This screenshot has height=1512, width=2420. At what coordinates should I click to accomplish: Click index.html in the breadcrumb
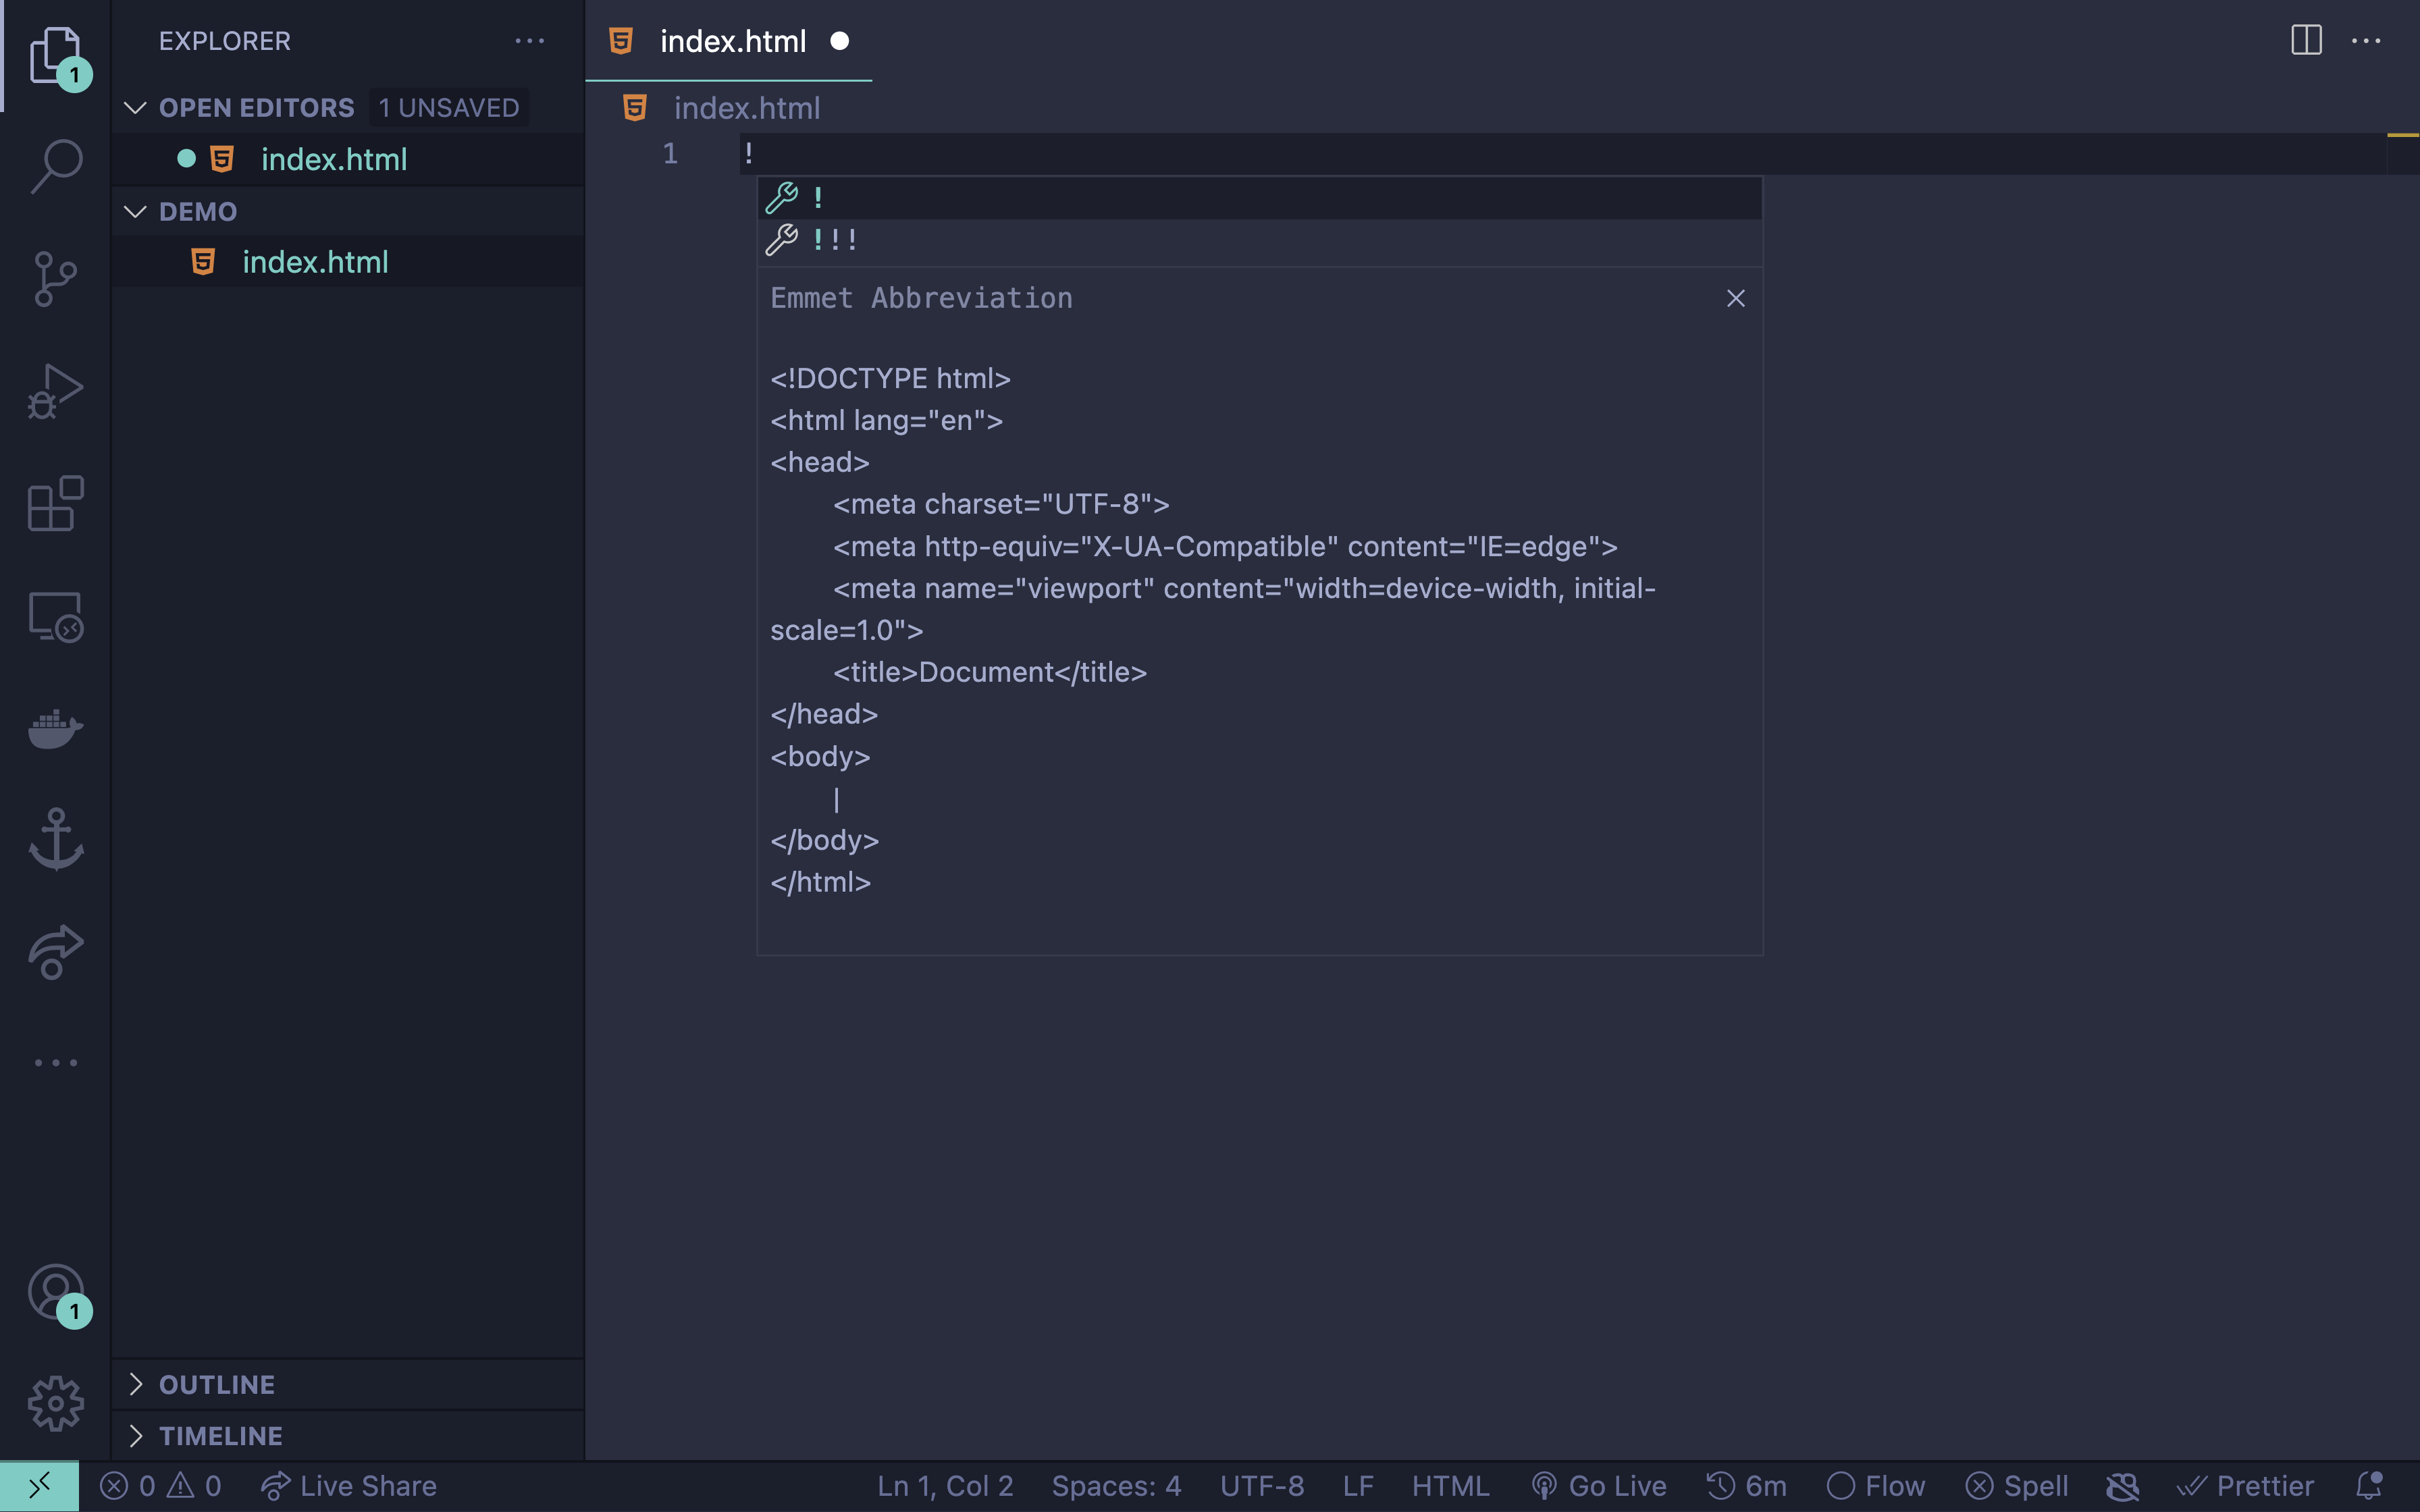point(746,108)
